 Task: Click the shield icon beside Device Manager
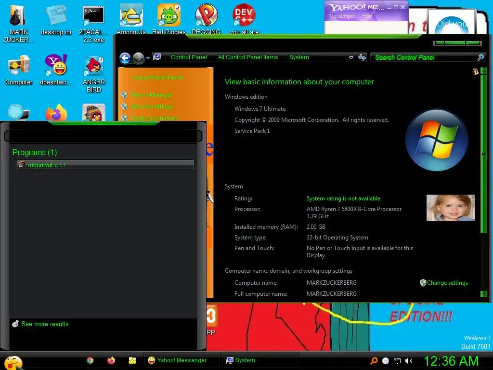124,95
